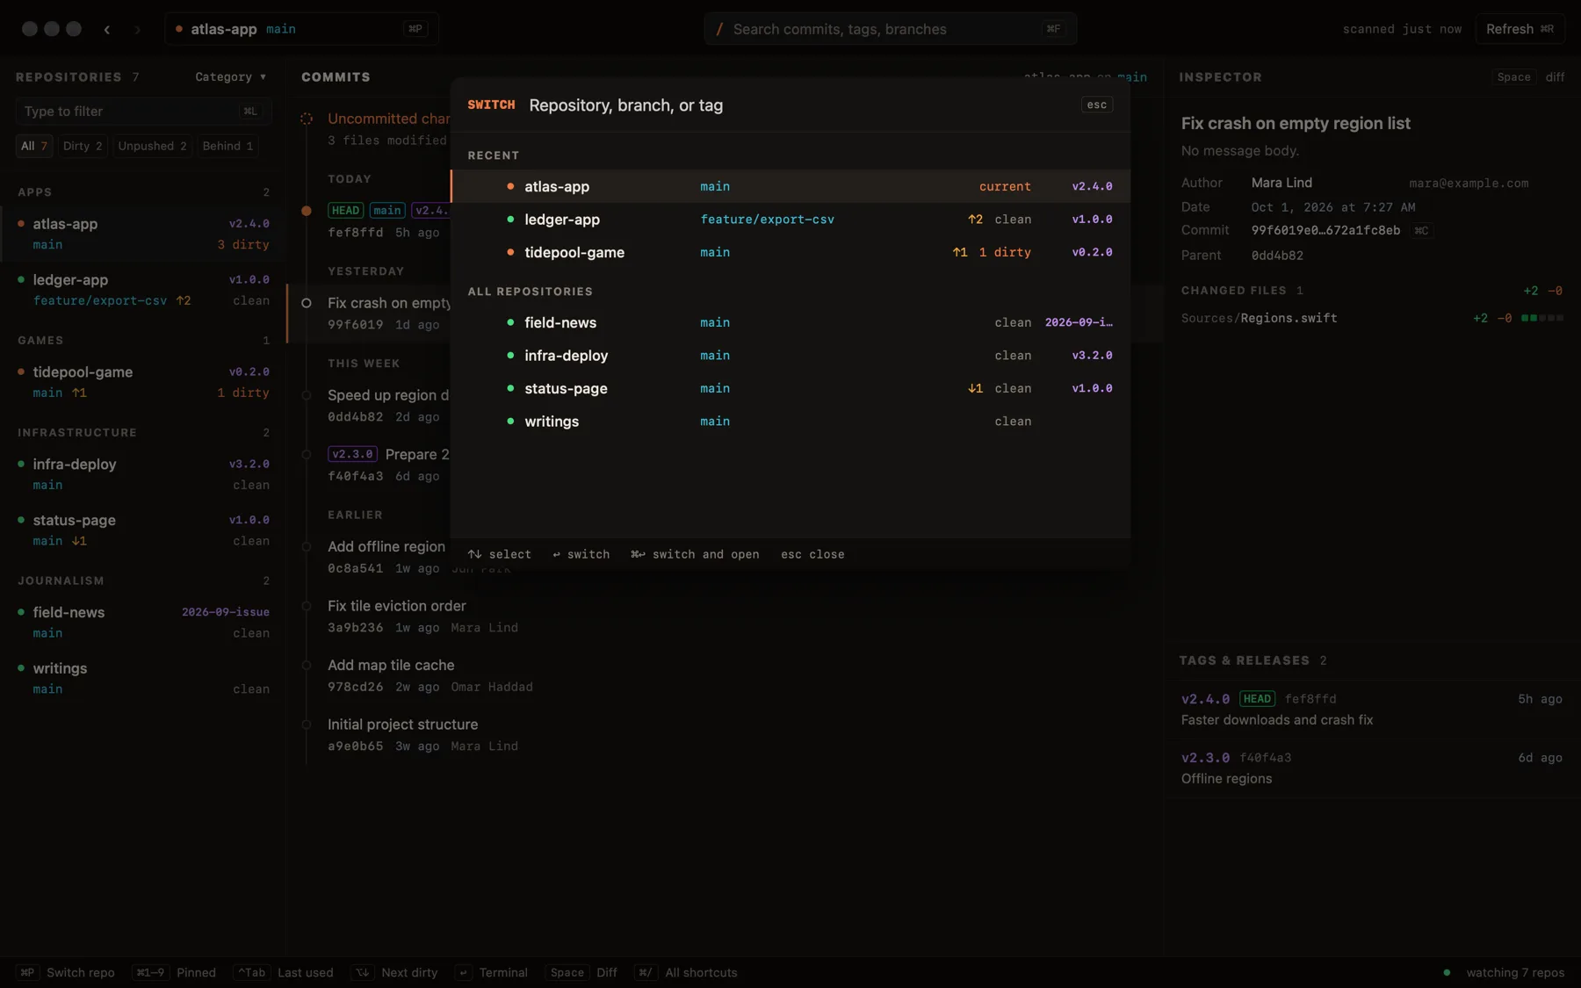The image size is (1581, 988).
Task: Click the 'Fix crash on empty' commit node
Action: point(307,303)
